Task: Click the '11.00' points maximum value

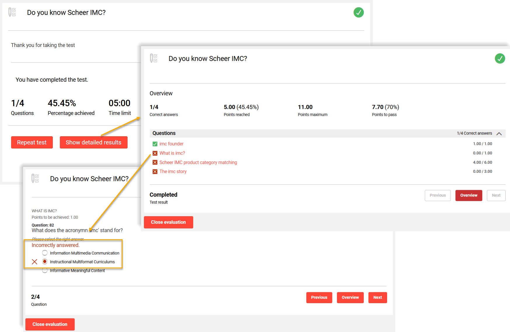Action: coord(305,107)
